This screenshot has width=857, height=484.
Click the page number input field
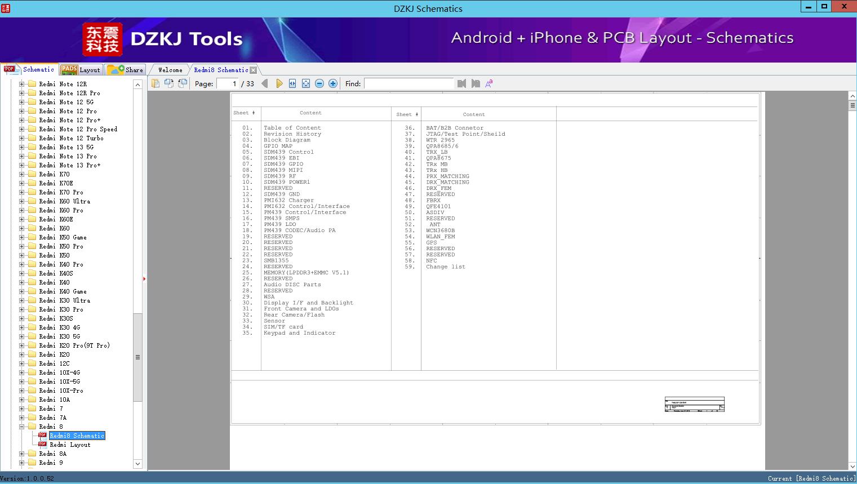[228, 83]
